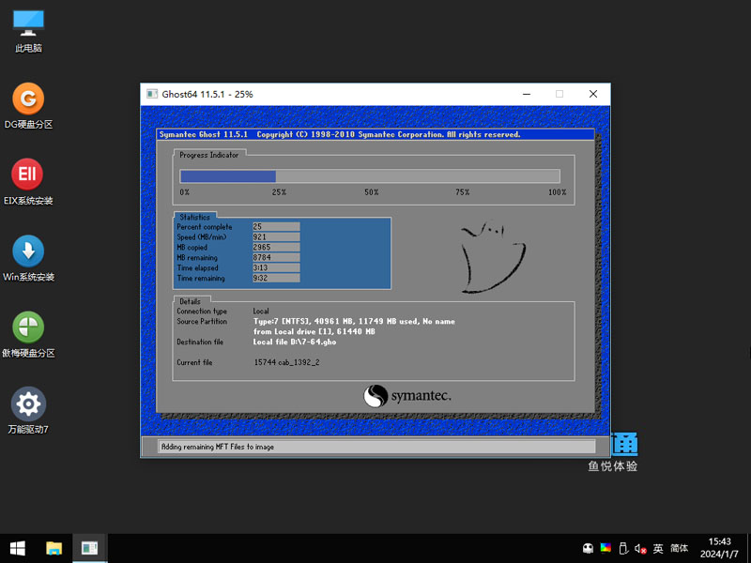This screenshot has width=751, height=563.
Task: Click the Ghost64 11.5.1 - 25% window title
Action: point(207,95)
